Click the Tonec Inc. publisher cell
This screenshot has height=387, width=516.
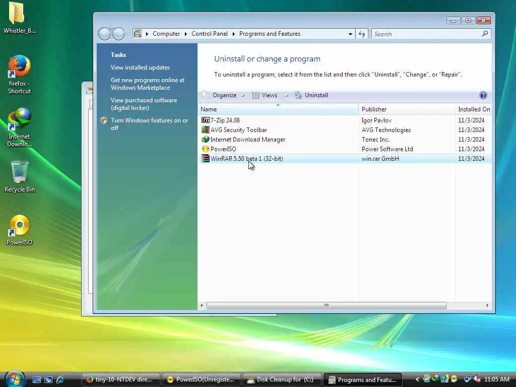375,140
